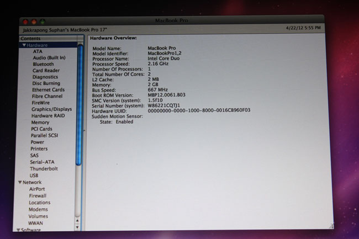Collapse the Network section triangle
Screen dimensions: 359x239
[20, 182]
